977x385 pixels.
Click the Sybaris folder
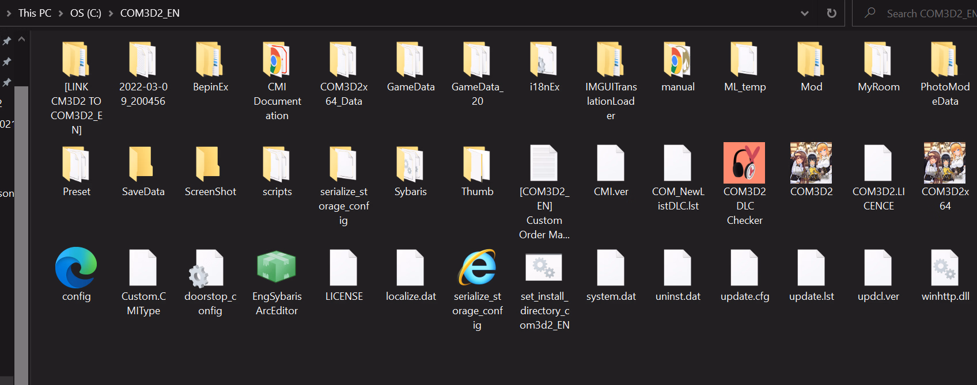(x=410, y=165)
